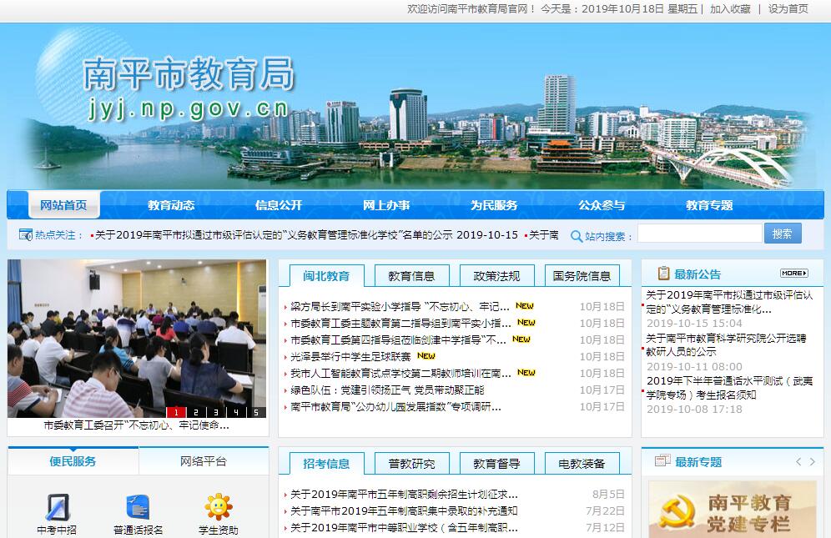The image size is (831, 538).
Task: Select slide 2 in photo carousel
Action: pyautogui.click(x=195, y=412)
